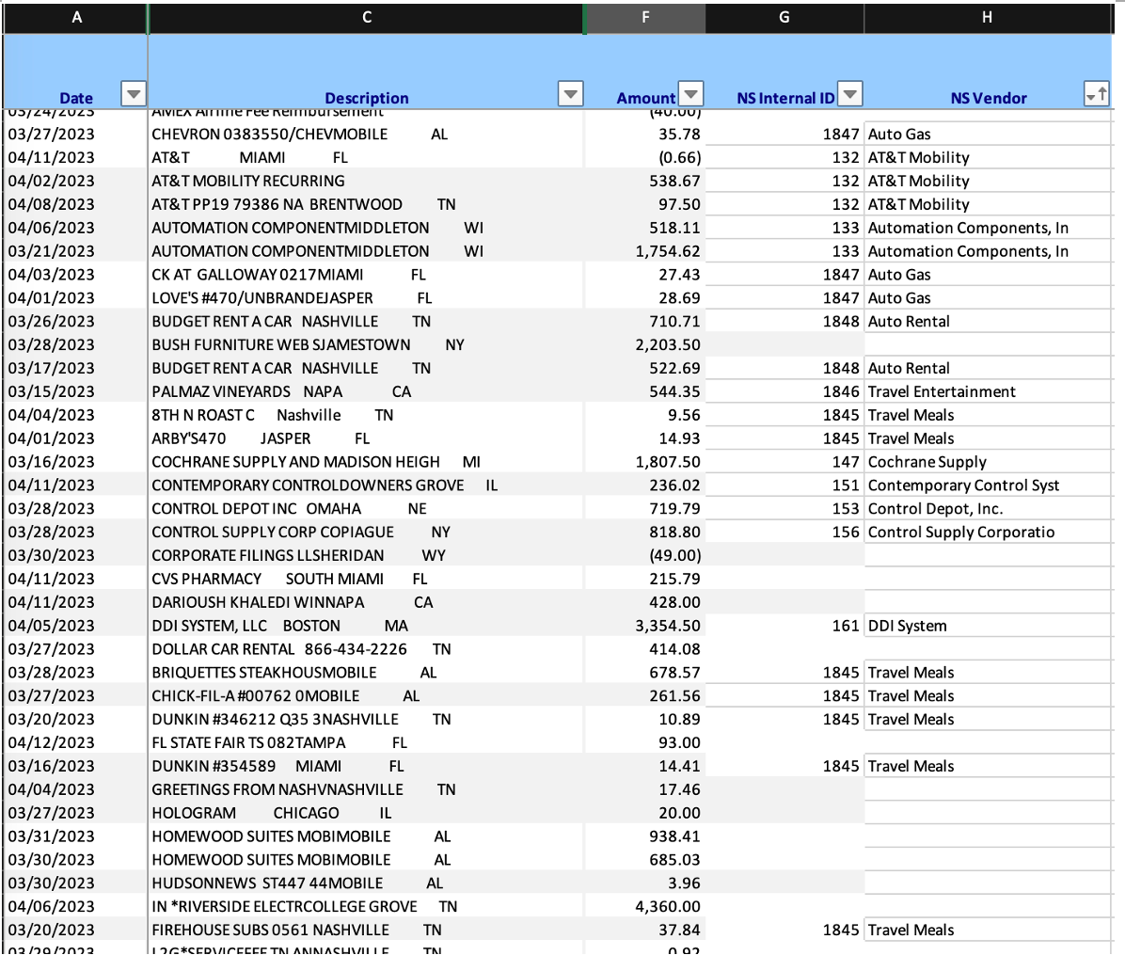This screenshot has height=971, width=1125.
Task: Select the CORPORATE FILINGS LLSHERIDAN cell
Action: point(367,555)
